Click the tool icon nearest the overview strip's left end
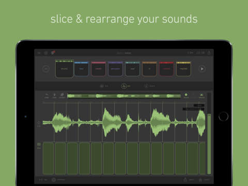Viewport: 248px width, 186px height. click(x=62, y=96)
